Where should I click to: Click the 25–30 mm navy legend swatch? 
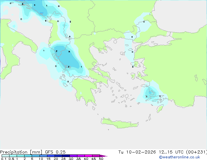66,156
